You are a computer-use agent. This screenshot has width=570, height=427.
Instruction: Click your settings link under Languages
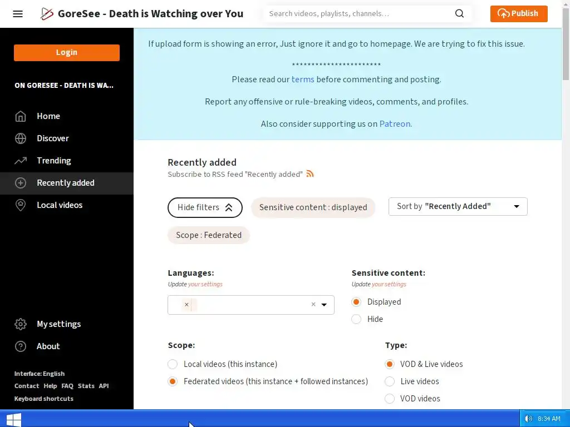coord(205,284)
